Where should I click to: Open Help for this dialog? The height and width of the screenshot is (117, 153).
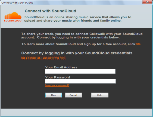100,95
